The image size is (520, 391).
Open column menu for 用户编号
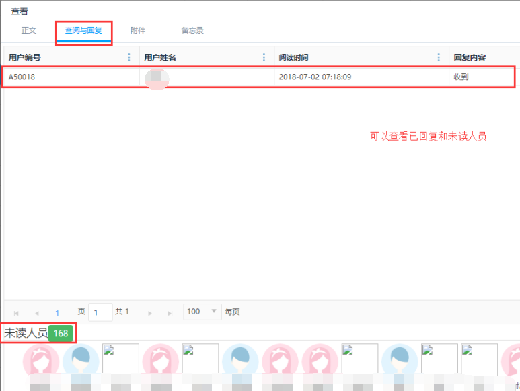coord(130,58)
